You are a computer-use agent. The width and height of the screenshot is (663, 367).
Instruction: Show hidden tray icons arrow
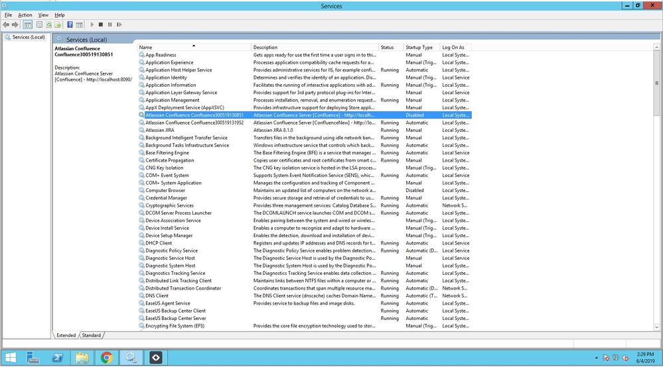pos(596,358)
